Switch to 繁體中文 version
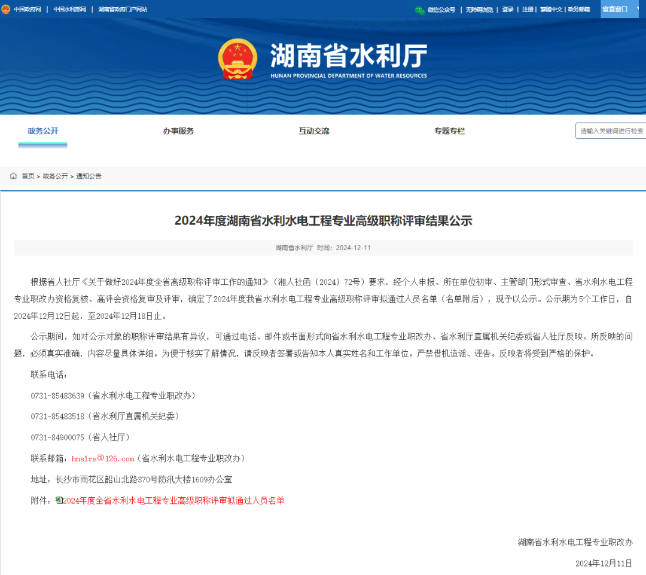This screenshot has height=575, width=646. coord(550,10)
